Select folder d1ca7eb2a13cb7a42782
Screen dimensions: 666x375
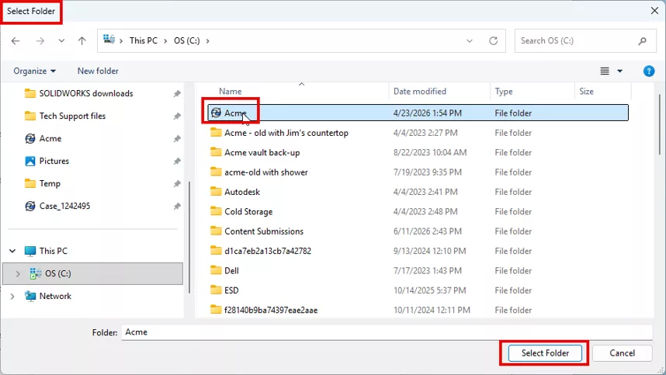tap(268, 251)
